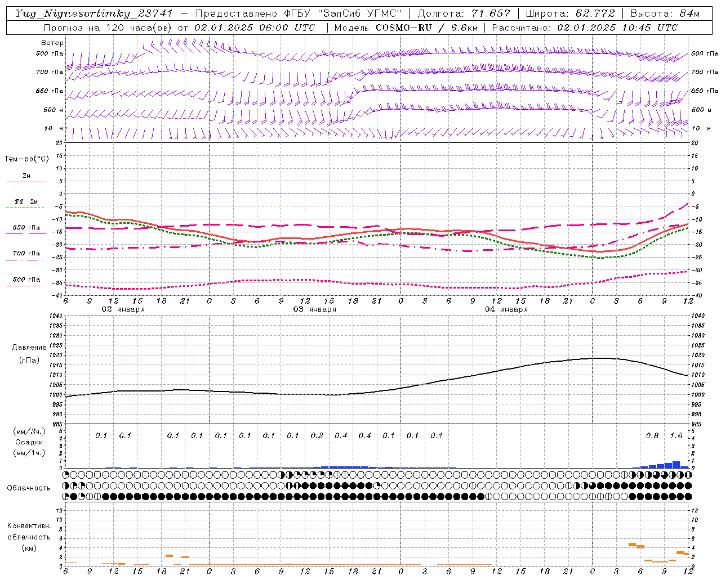Select the Модель COSMO-RU / 6.6км text
721x576 pixels.
[x=406, y=28]
